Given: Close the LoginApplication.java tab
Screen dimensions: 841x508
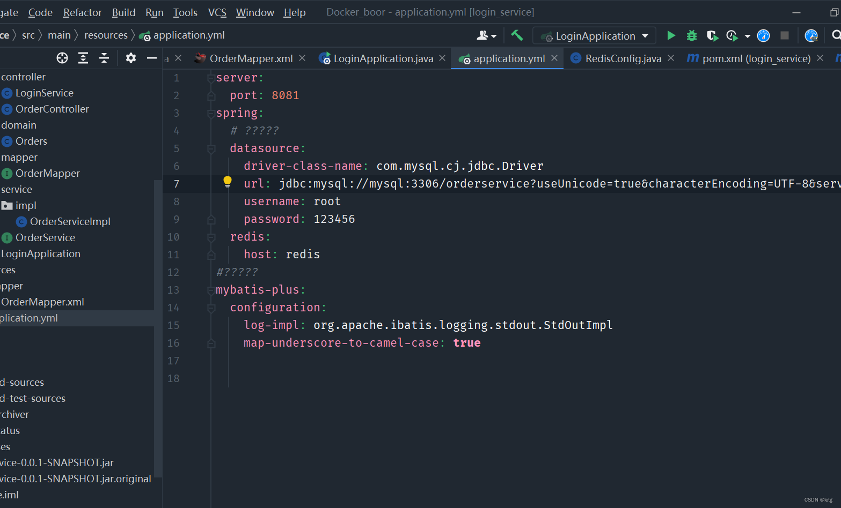Looking at the screenshot, I should coord(442,58).
